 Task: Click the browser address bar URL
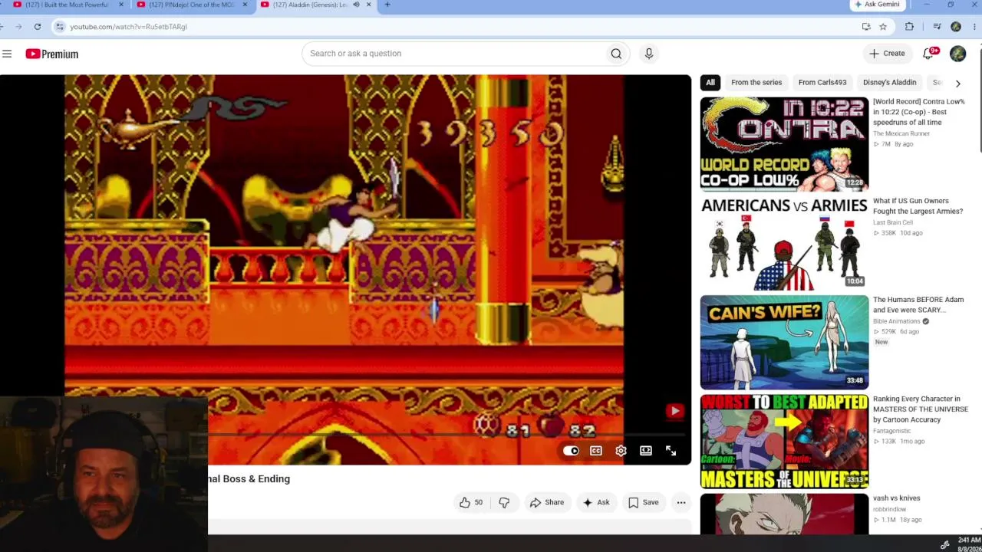pos(128,27)
